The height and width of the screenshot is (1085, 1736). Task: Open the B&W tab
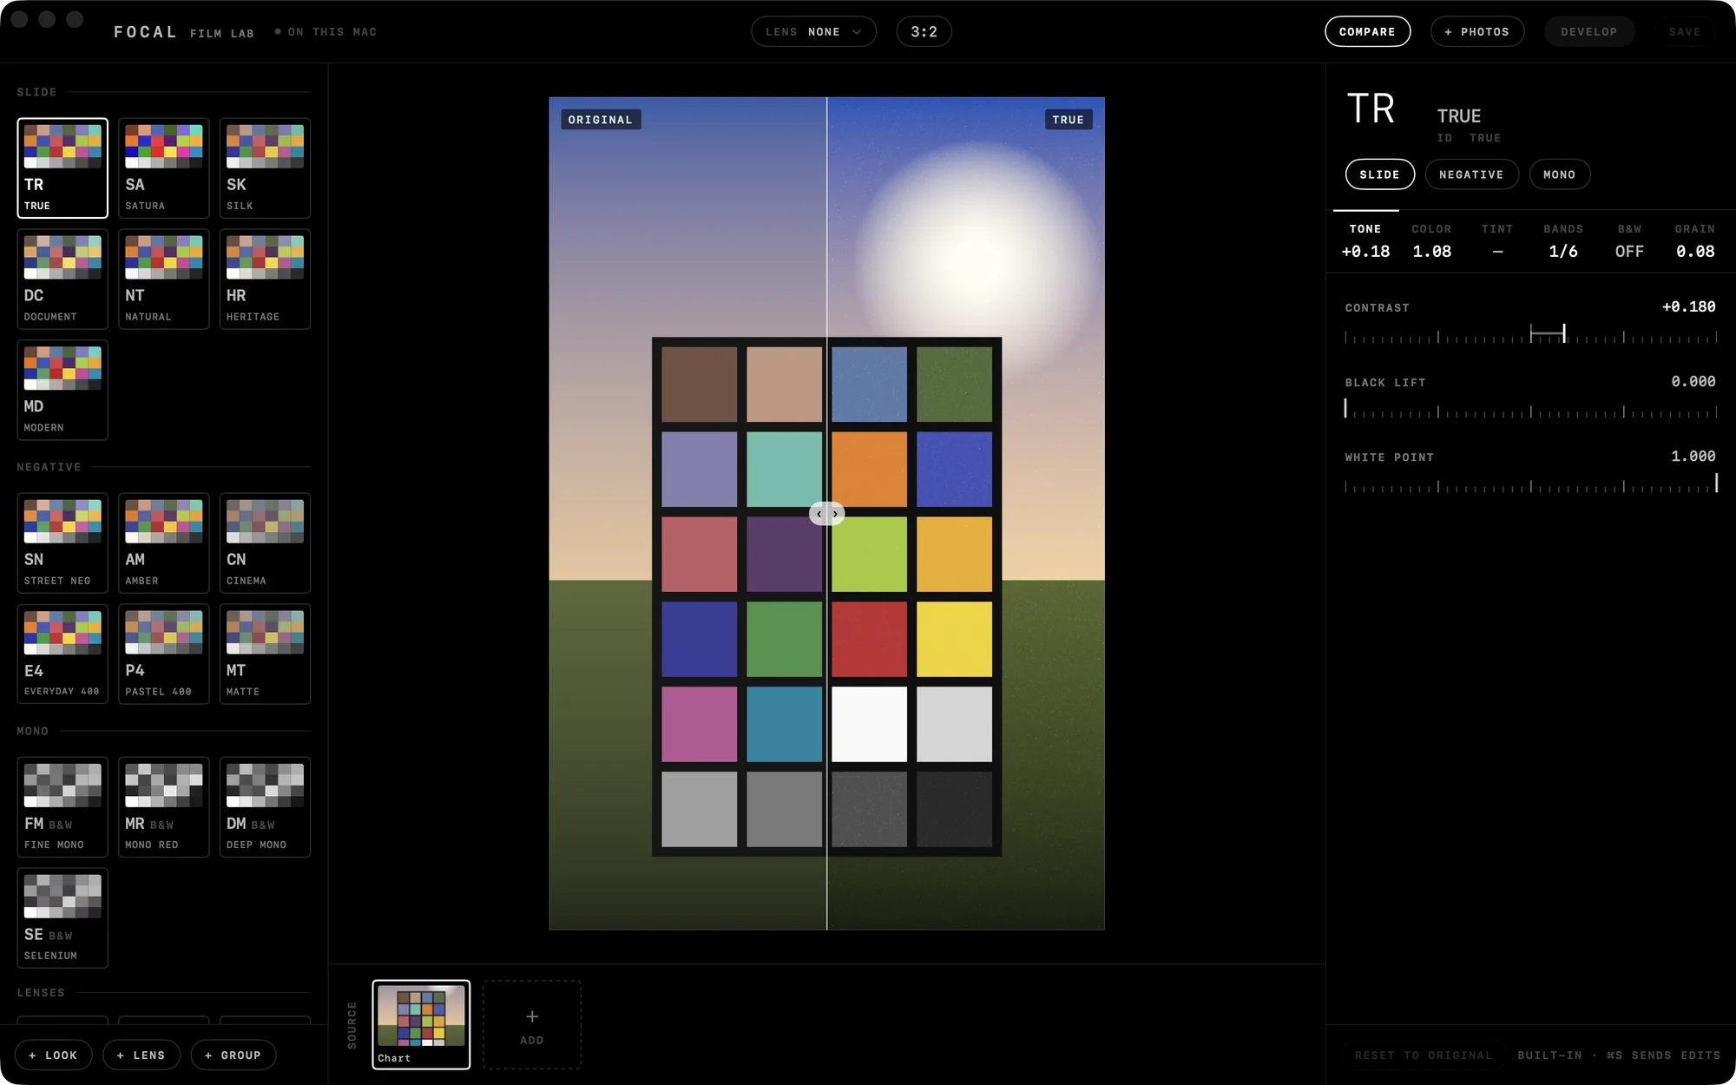[1629, 240]
